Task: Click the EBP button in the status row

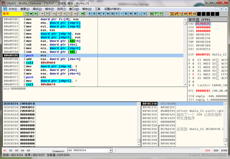Action: point(216,150)
